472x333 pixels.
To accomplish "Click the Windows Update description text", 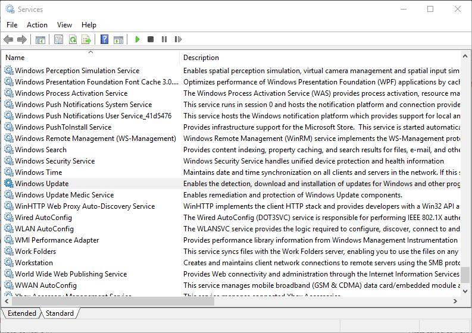I will (321, 184).
